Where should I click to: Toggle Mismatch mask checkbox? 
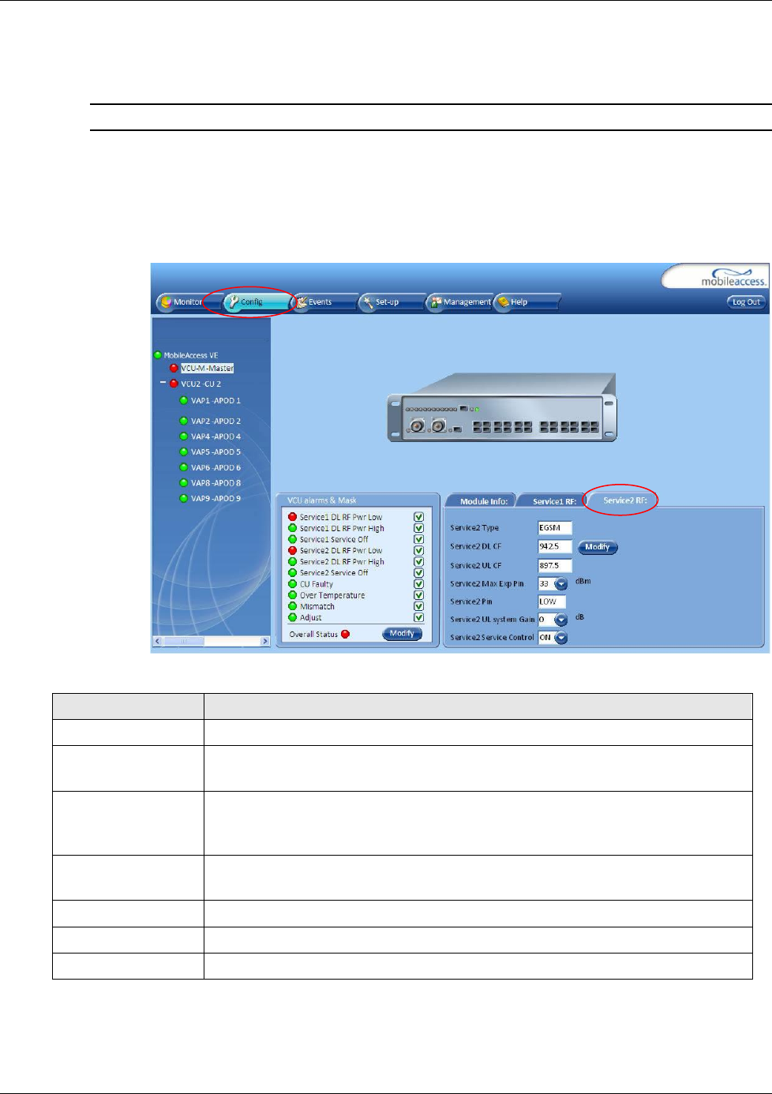click(x=419, y=606)
